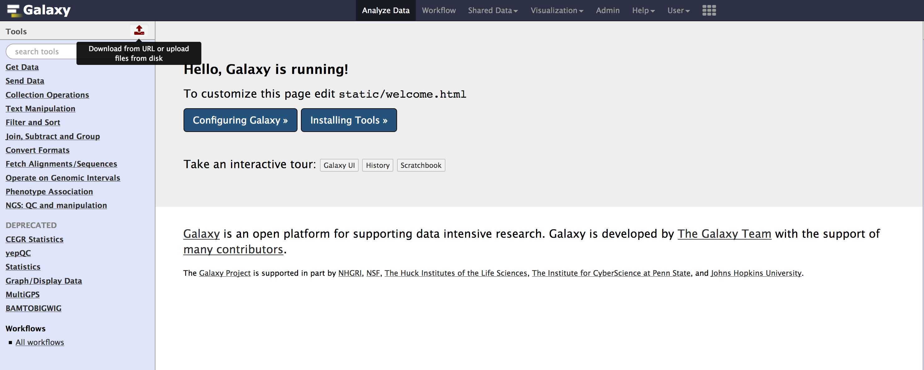Open the Visualization dropdown menu
This screenshot has height=370, width=924.
point(557,10)
